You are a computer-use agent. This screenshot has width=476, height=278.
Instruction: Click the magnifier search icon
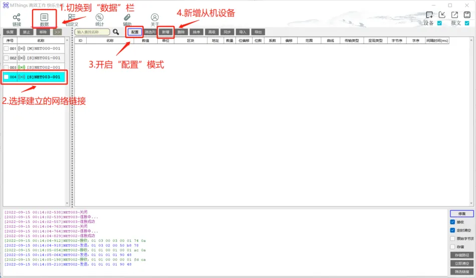tap(116, 32)
